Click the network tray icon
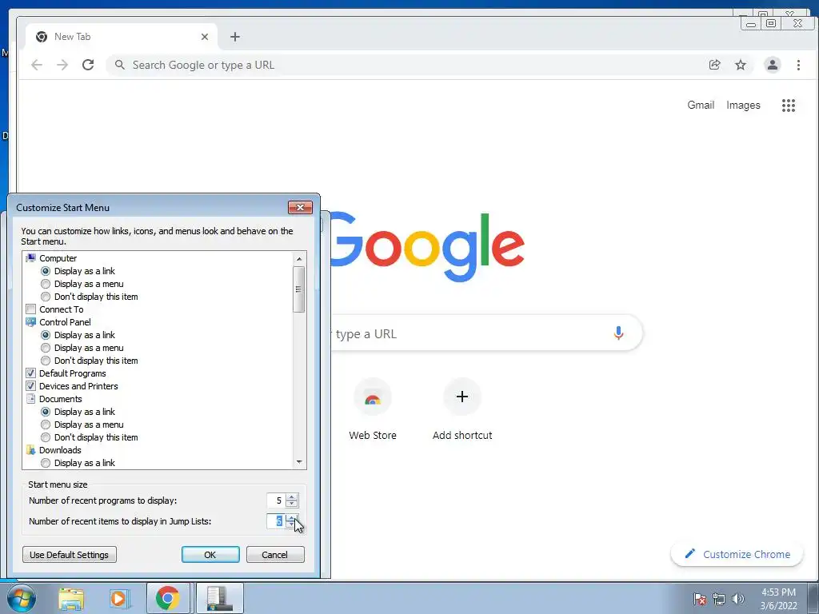 coord(719,599)
